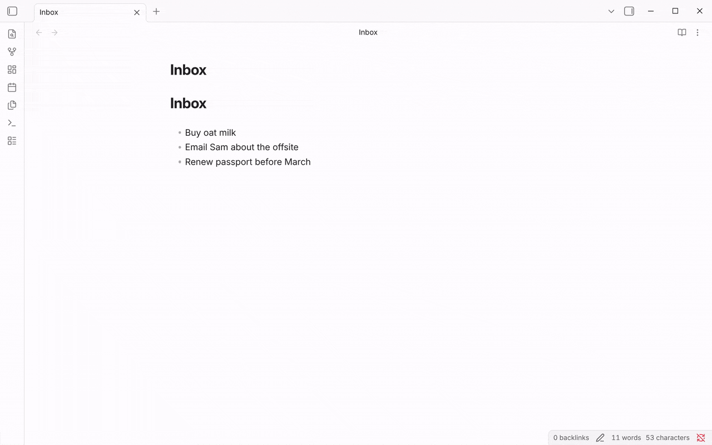Select the Inbox tab
712x445 pixels.
[90, 12]
